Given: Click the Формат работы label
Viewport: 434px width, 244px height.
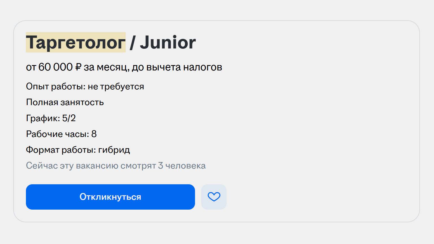Looking at the screenshot, I should [61, 150].
